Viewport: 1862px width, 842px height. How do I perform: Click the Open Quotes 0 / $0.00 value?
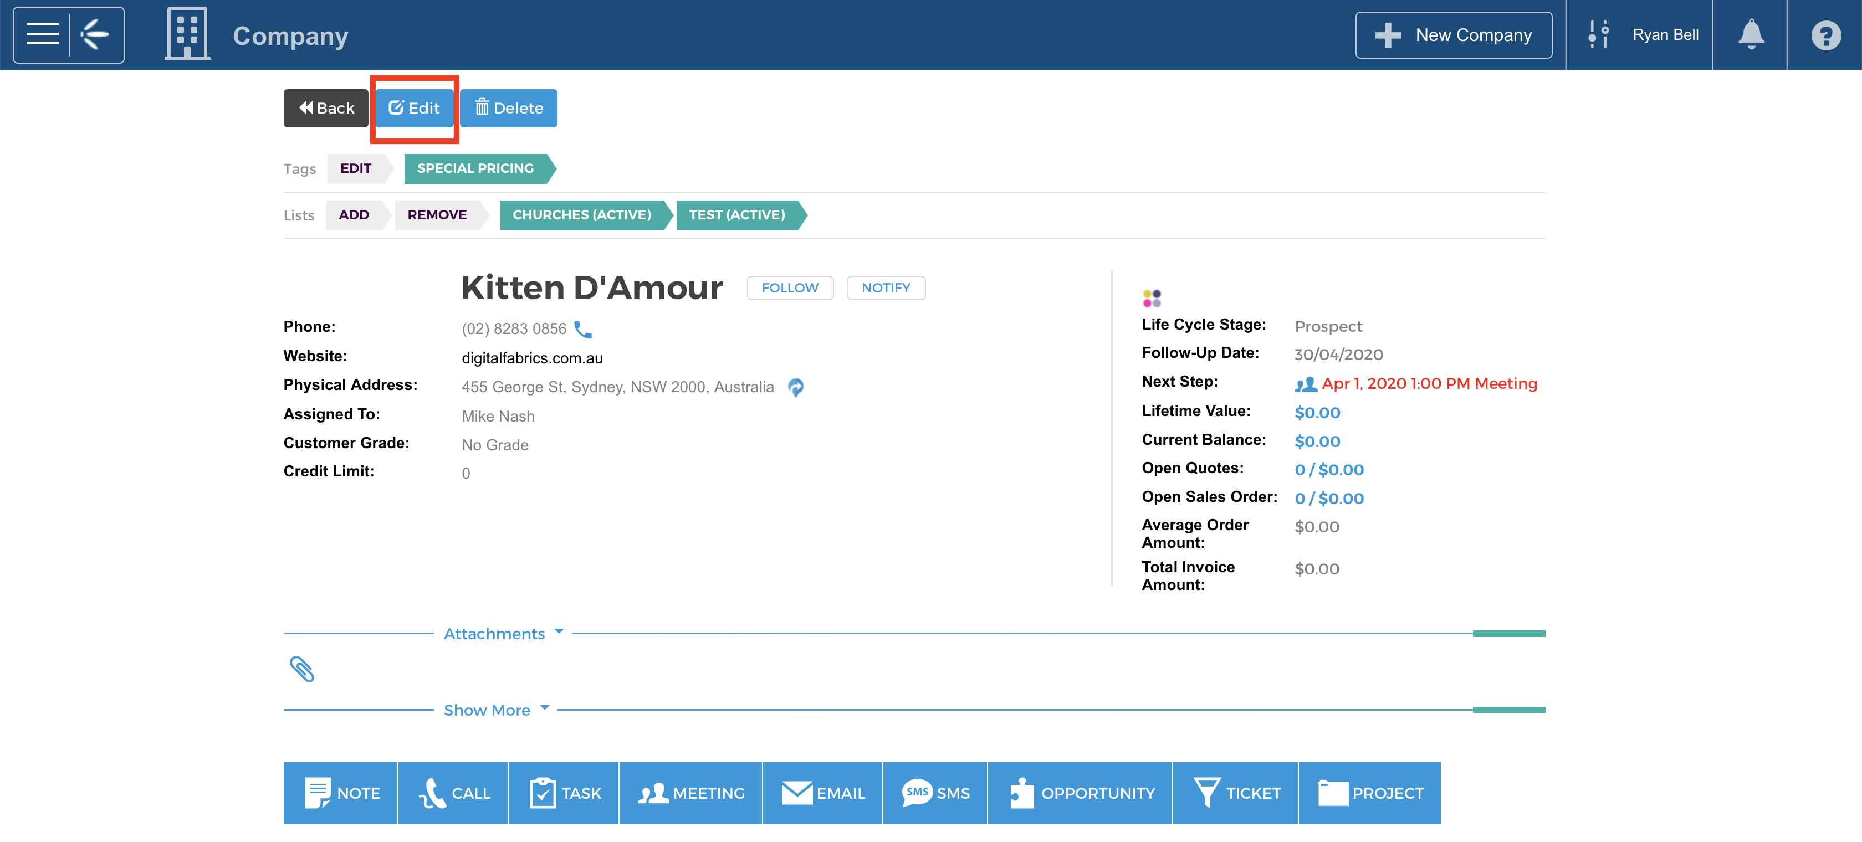pos(1328,470)
